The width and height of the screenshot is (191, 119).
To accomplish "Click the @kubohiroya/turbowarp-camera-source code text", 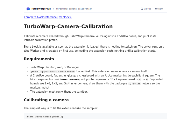I will coord(53,71).
